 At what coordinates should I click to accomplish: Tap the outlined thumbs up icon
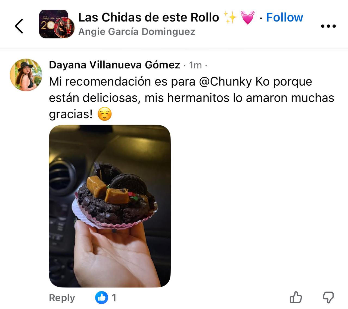pos(296,297)
